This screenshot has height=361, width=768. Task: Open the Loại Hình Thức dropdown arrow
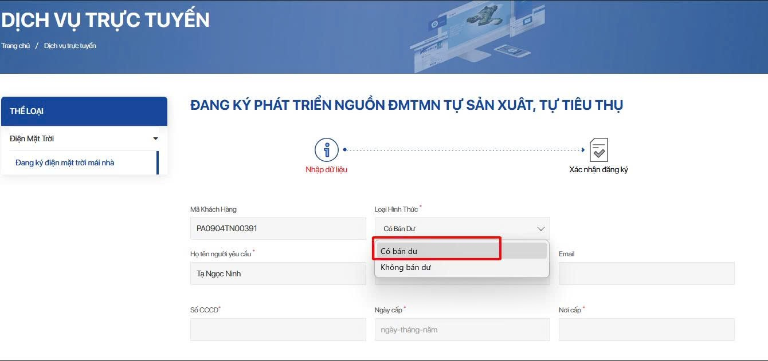(x=540, y=228)
